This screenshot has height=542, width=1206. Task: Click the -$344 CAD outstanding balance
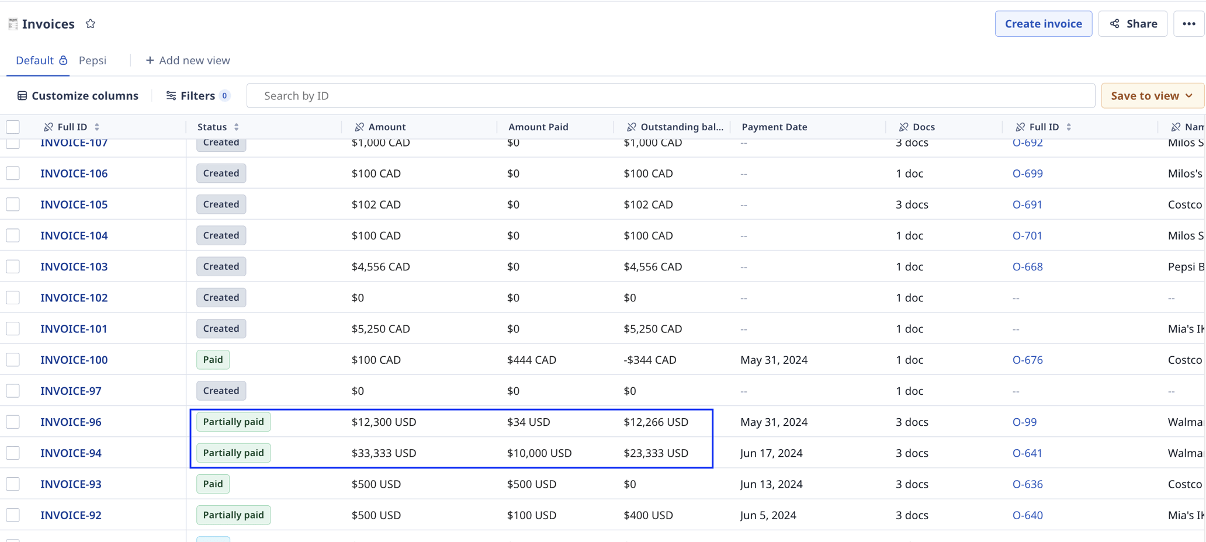click(650, 360)
